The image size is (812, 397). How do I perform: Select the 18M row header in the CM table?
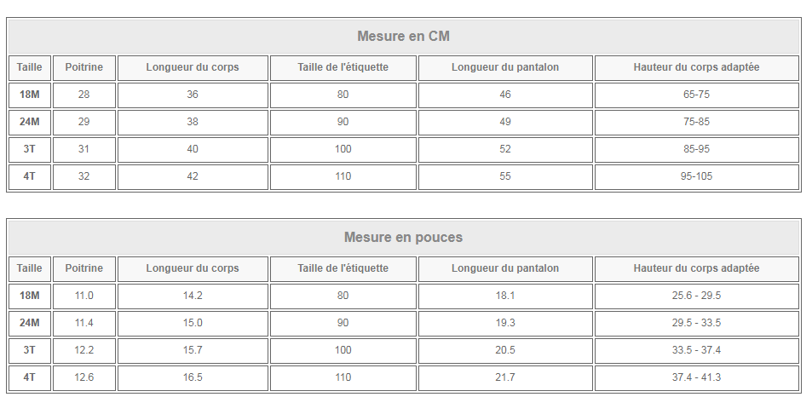click(x=30, y=95)
